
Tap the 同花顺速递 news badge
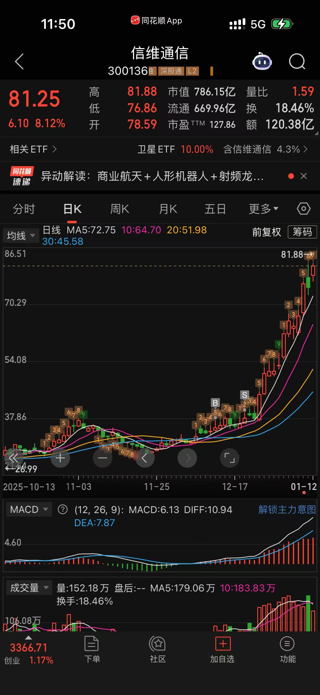22,176
